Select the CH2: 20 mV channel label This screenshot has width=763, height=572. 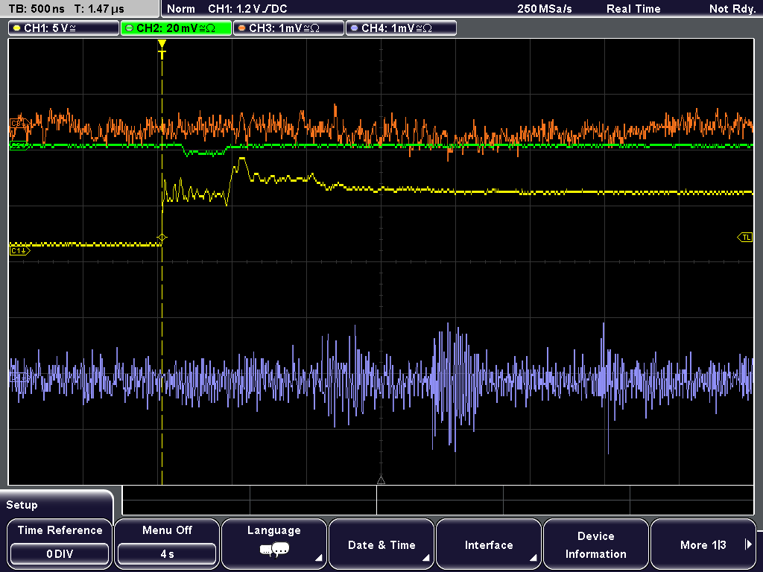(176, 28)
